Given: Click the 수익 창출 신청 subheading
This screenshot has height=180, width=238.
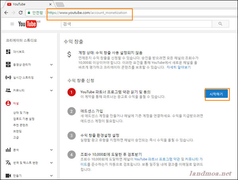Looking at the screenshot, I should tap(81, 80).
